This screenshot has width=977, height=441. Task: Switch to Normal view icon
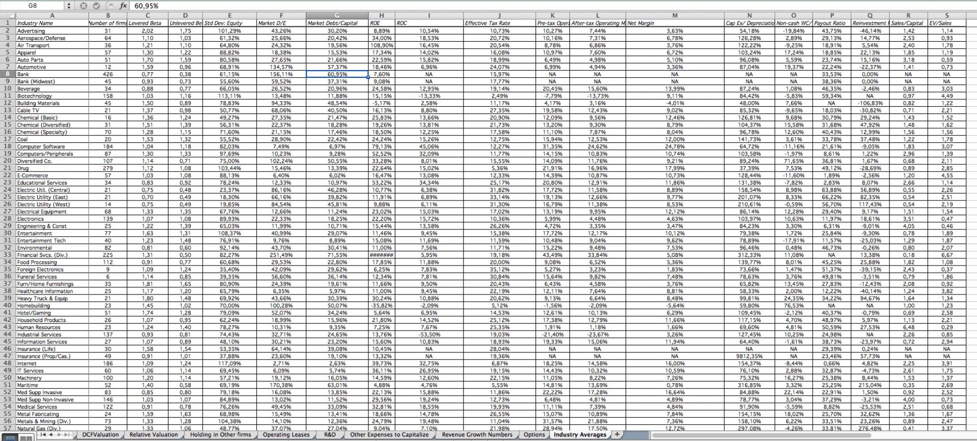[x=11, y=437]
